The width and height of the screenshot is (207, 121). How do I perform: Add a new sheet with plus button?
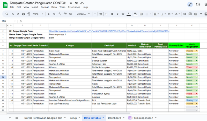point(10,118)
